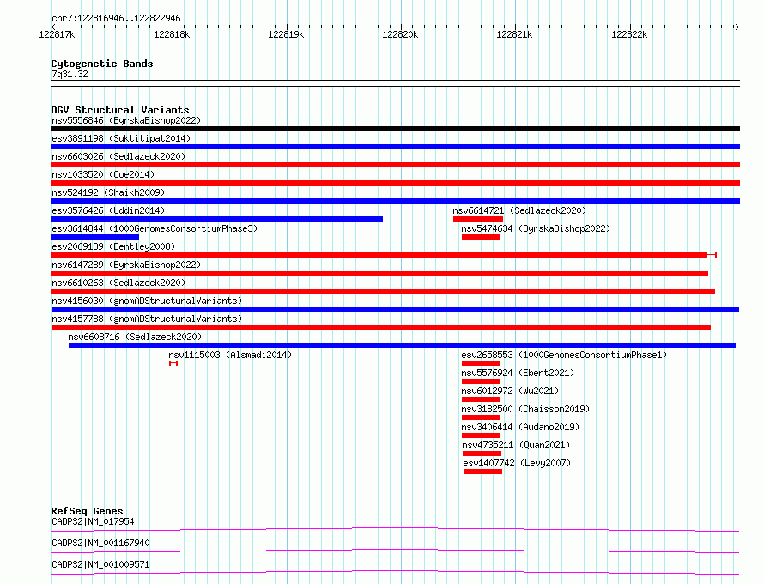Screen dimensions: 764x584
Task: Click the red nsv4735211 variant bar
Action: point(482,453)
